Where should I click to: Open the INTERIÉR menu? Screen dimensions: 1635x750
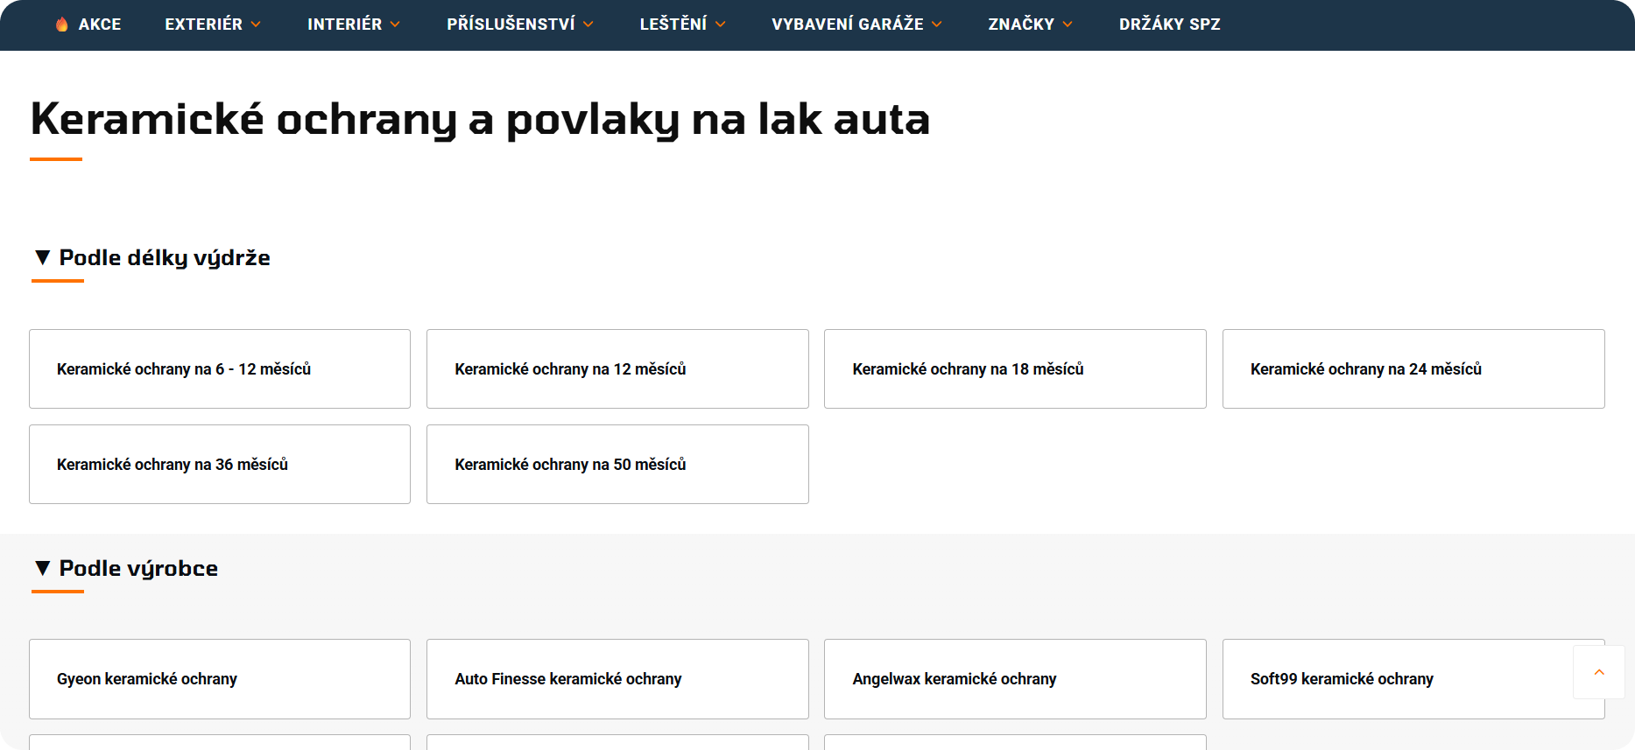[x=344, y=25]
